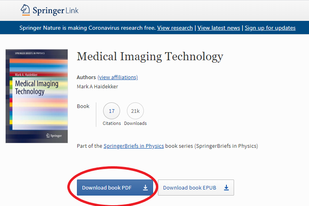The width and height of the screenshot is (309, 206).
Task: Click the "Link" wordmark in the header
Action: [71, 10]
